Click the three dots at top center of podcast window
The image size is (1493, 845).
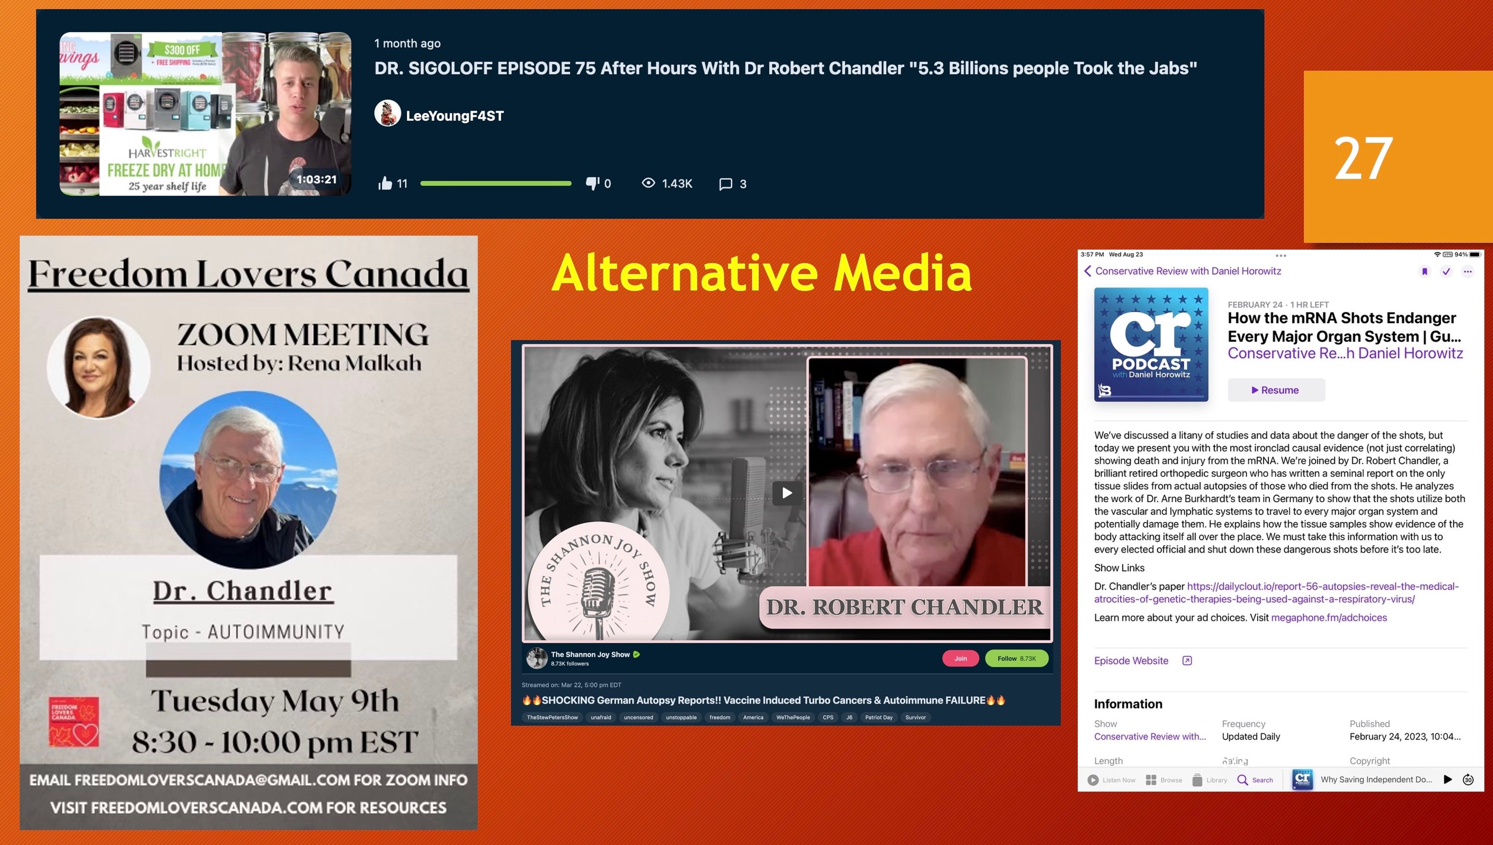[x=1281, y=255]
